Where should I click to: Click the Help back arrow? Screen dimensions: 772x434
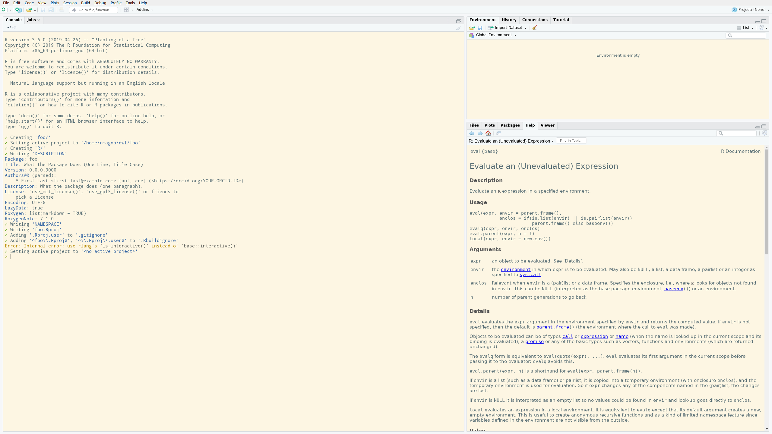pyautogui.click(x=472, y=133)
